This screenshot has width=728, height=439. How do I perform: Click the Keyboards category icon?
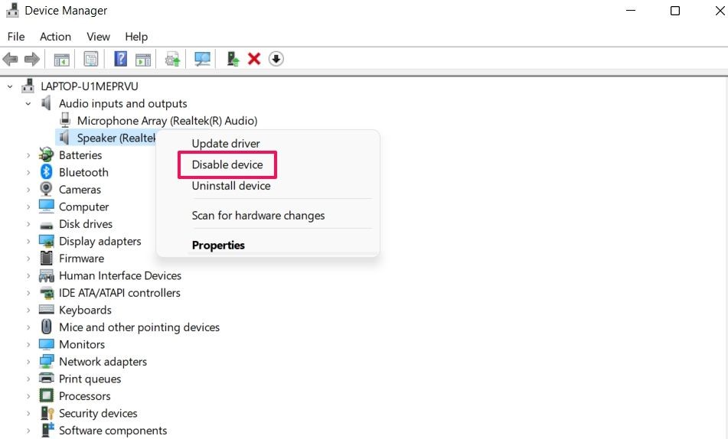coord(46,309)
